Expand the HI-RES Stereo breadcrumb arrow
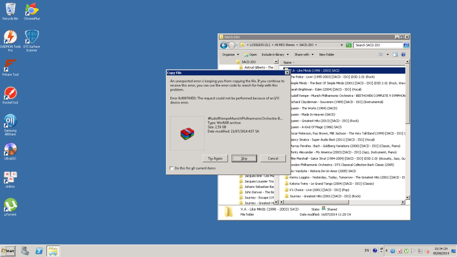The width and height of the screenshot is (457, 257). [297, 45]
